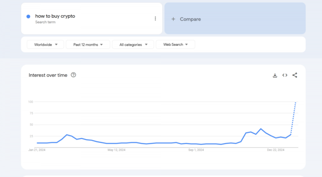The image size is (322, 177).
Task: Open the Worldwide region dropdown
Action: click(x=45, y=44)
